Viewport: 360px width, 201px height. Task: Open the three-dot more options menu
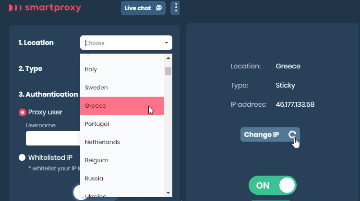tap(176, 8)
